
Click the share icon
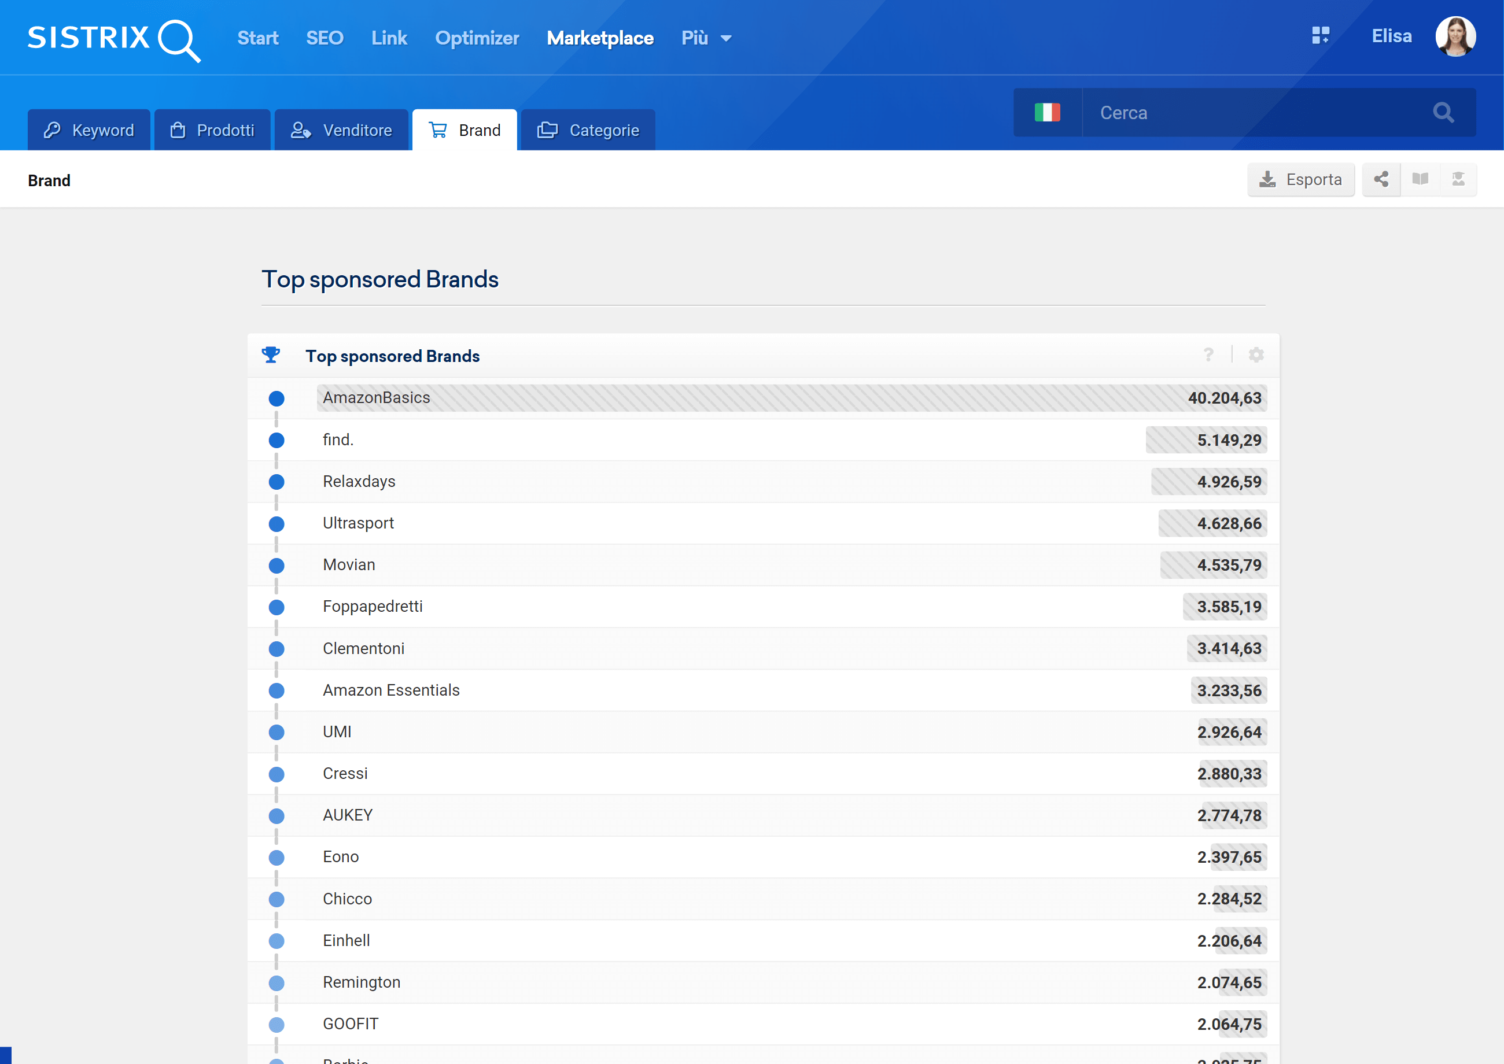(1381, 179)
